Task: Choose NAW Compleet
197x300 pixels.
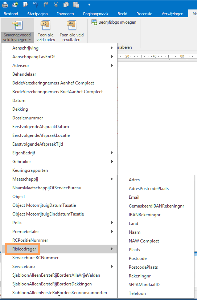Action: pos(156,241)
